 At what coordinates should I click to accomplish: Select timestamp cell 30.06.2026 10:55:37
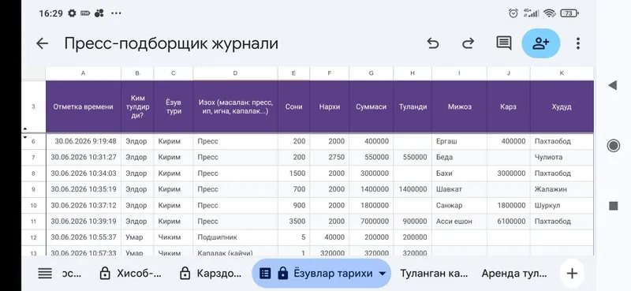pyautogui.click(x=84, y=237)
